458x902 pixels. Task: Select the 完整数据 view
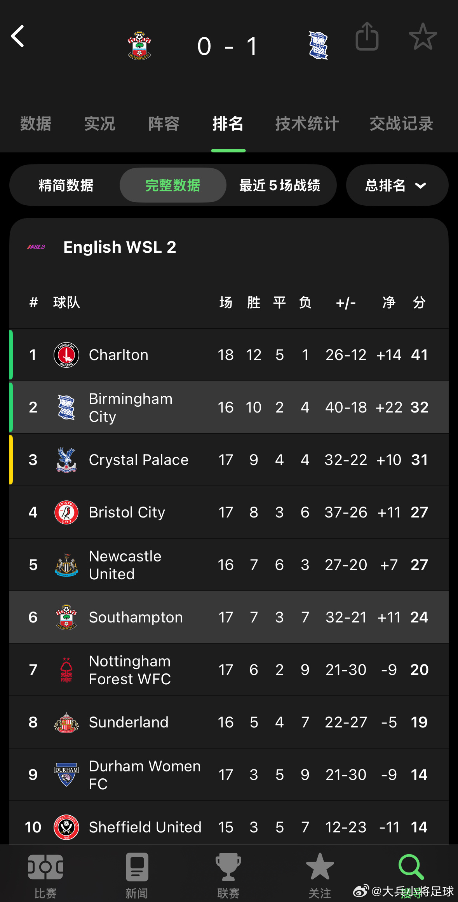(173, 185)
